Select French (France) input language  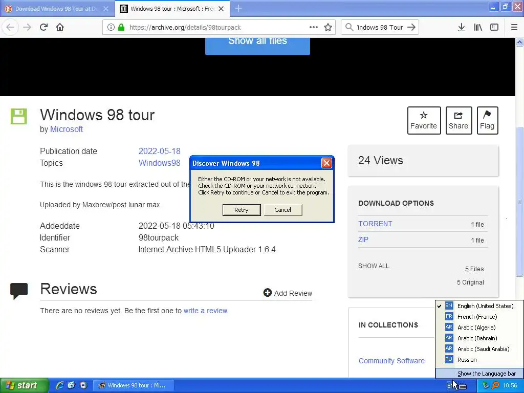click(x=479, y=317)
